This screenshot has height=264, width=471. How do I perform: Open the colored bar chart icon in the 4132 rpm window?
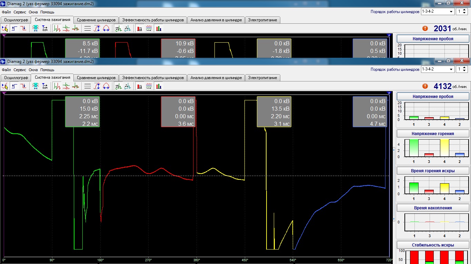pos(158,86)
